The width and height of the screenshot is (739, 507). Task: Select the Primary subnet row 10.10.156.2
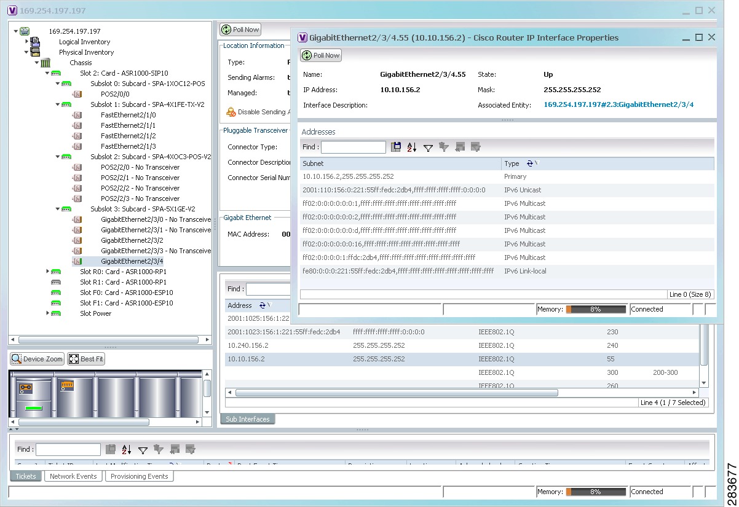507,176
